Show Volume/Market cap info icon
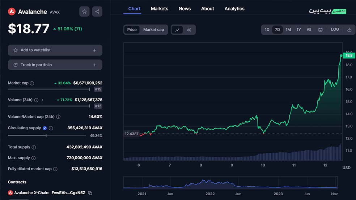Screen dimensions: 356x200 (58, 117)
